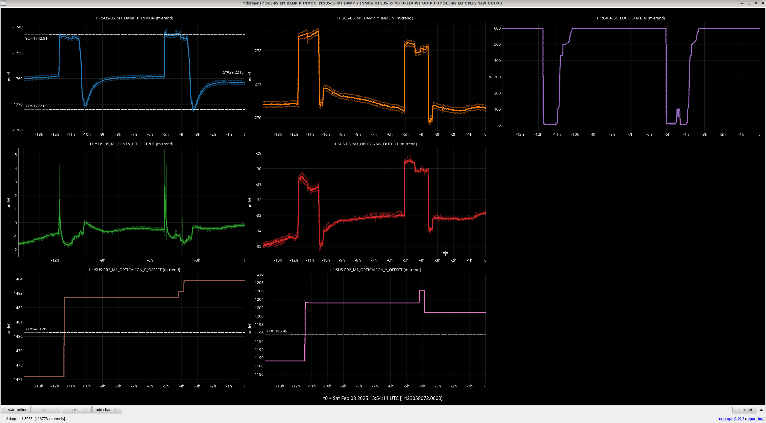Click the h1daqnds1:8088 server status text
The width and height of the screenshot is (766, 423).
click(x=18, y=419)
